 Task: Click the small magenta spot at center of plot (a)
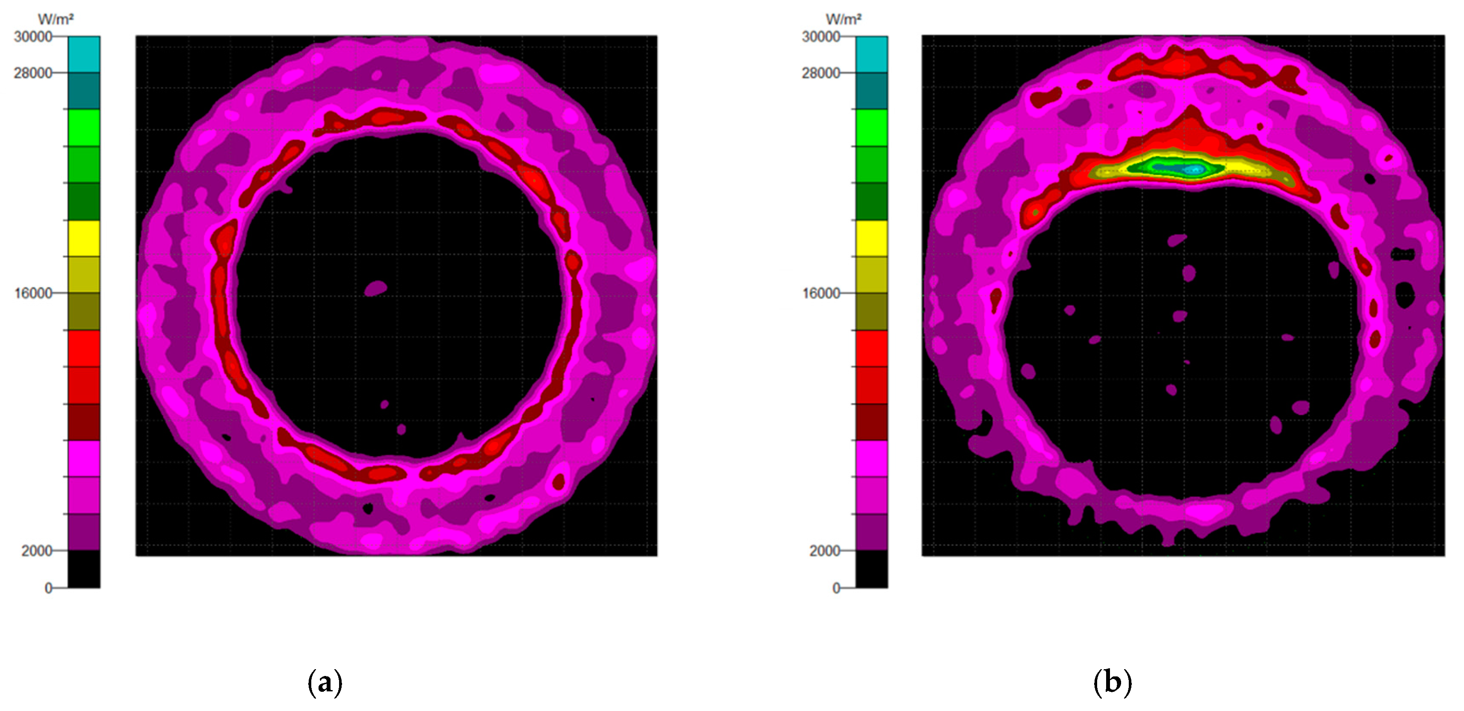pos(375,288)
